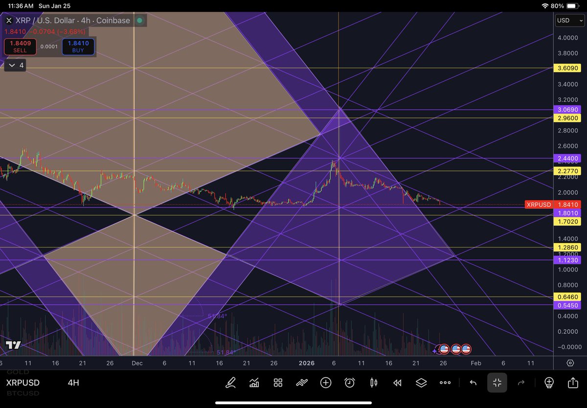Select the yellow 1.2860 price label
Image resolution: width=587 pixels, height=408 pixels.
567,248
